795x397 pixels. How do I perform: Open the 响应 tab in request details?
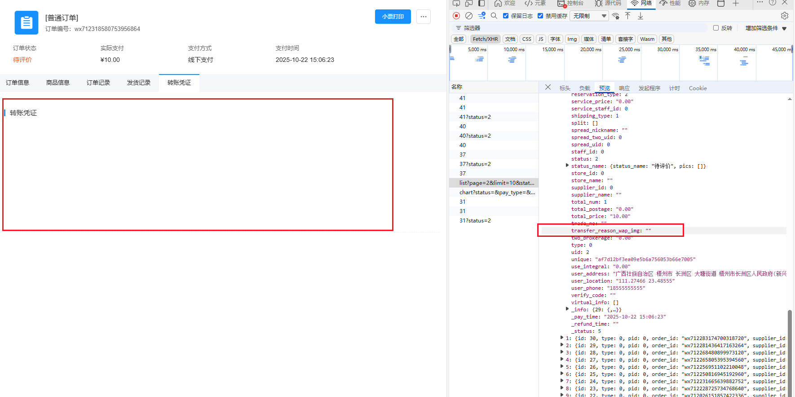(x=624, y=88)
